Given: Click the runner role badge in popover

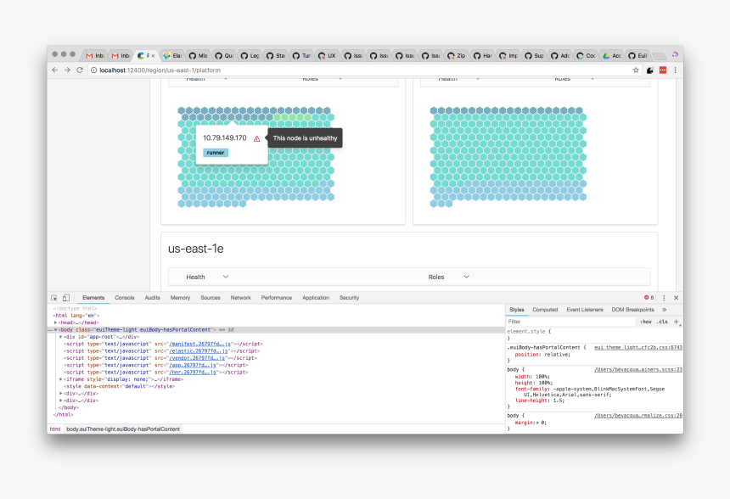Looking at the screenshot, I should [216, 153].
